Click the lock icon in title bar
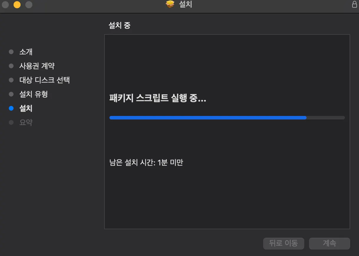359x256 pixels. 354,4
